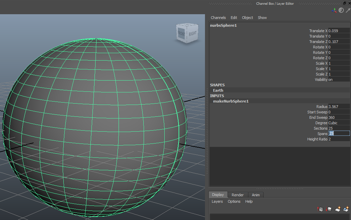Click the channel speed clock icon
Image resolution: width=351 pixels, height=220 pixels.
point(341,10)
